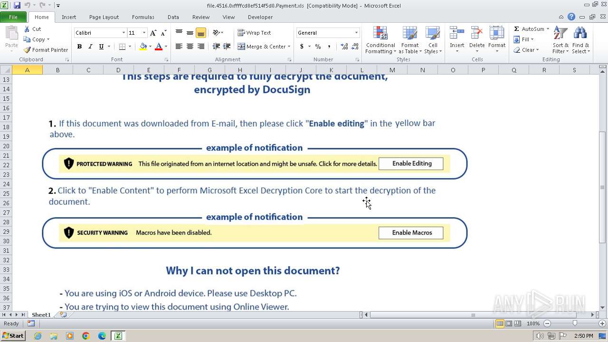
Task: Click the Insert cells icon
Action: [457, 33]
